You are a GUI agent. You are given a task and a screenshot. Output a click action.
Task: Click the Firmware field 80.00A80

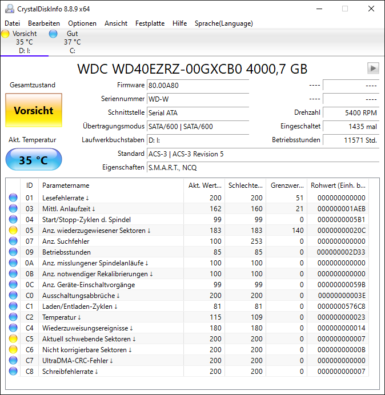[198, 86]
